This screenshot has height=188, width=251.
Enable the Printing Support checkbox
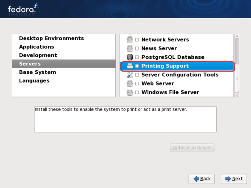137,66
